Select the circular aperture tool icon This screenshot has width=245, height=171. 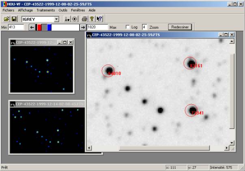tap(75, 19)
